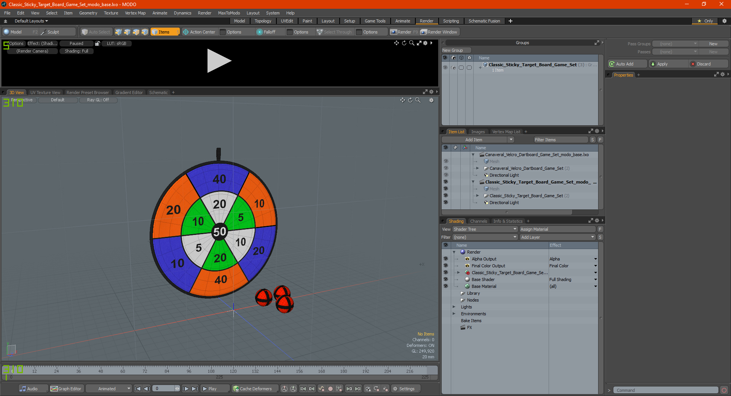
Task: Click the Materials selection mode icon
Action: coord(145,32)
